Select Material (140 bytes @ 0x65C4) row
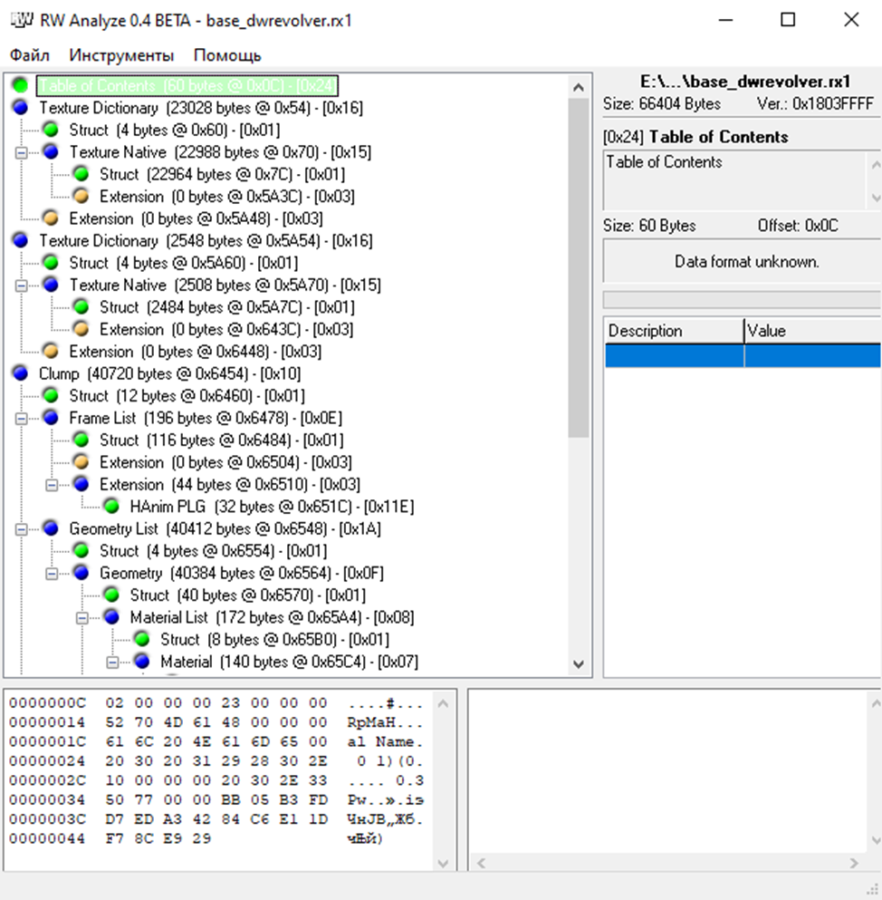The width and height of the screenshot is (882, 900). coord(289,662)
